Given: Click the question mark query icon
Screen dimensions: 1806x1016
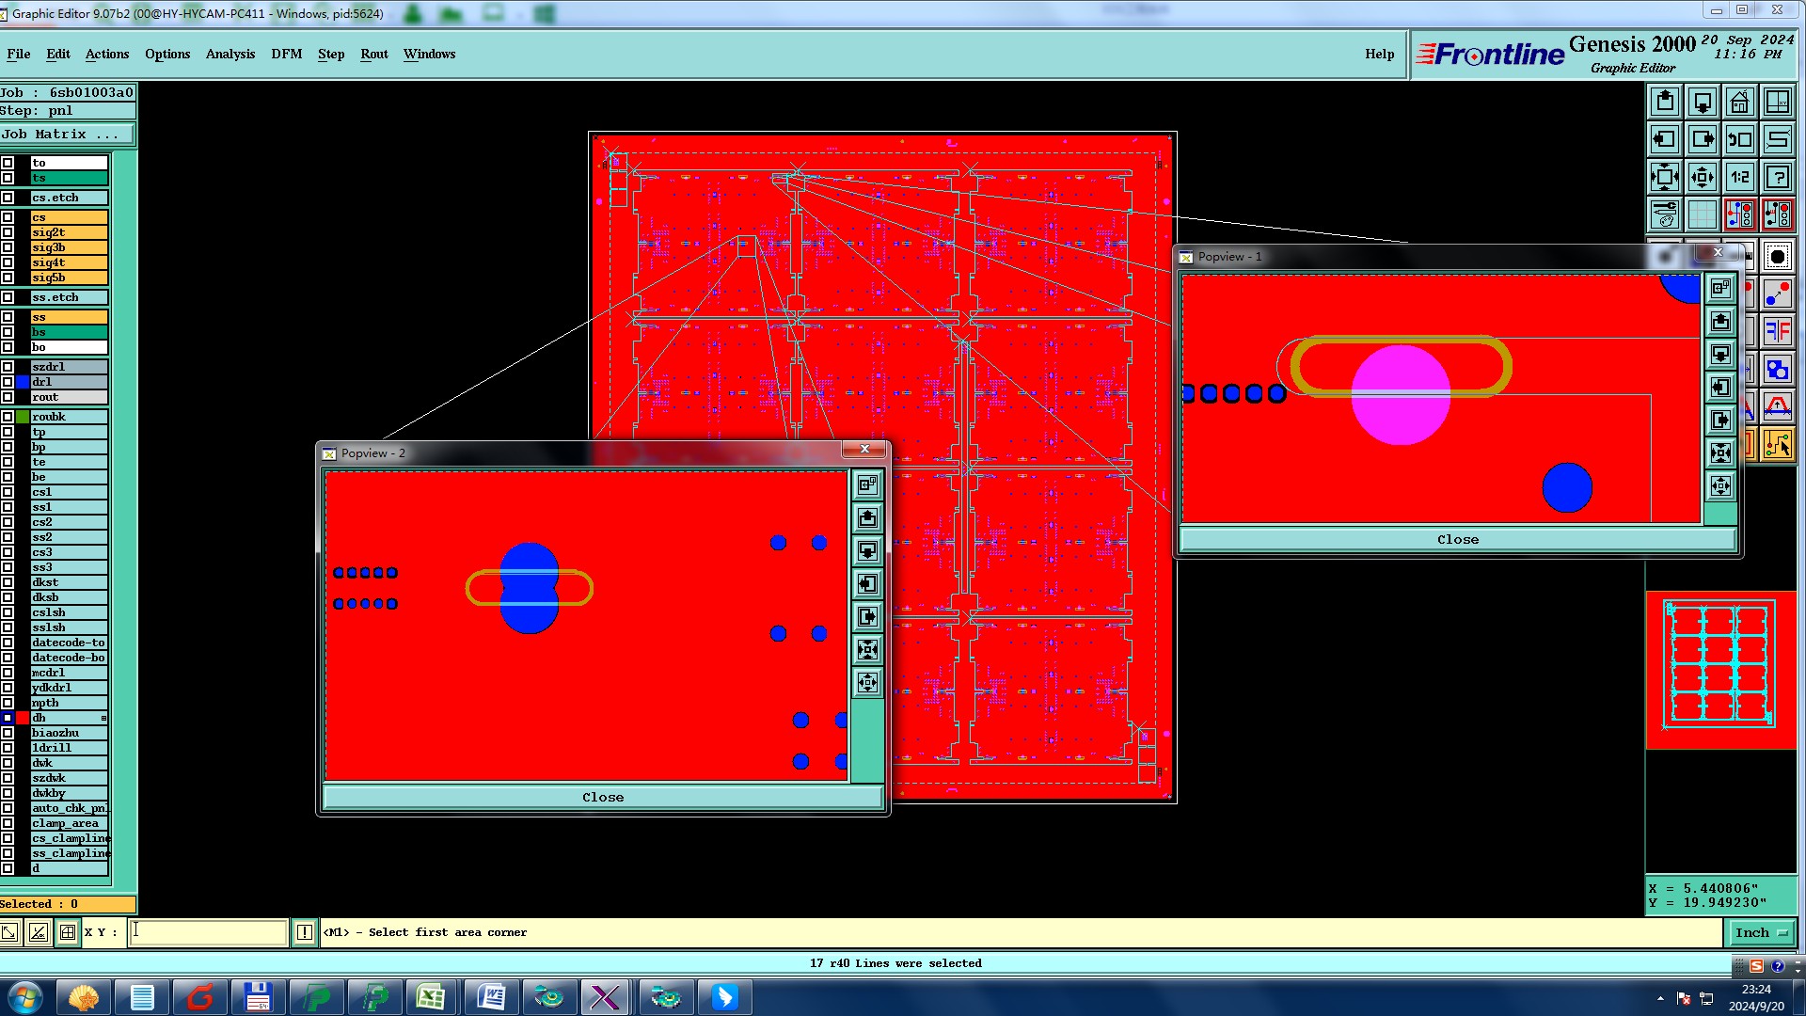Looking at the screenshot, I should (x=1777, y=177).
